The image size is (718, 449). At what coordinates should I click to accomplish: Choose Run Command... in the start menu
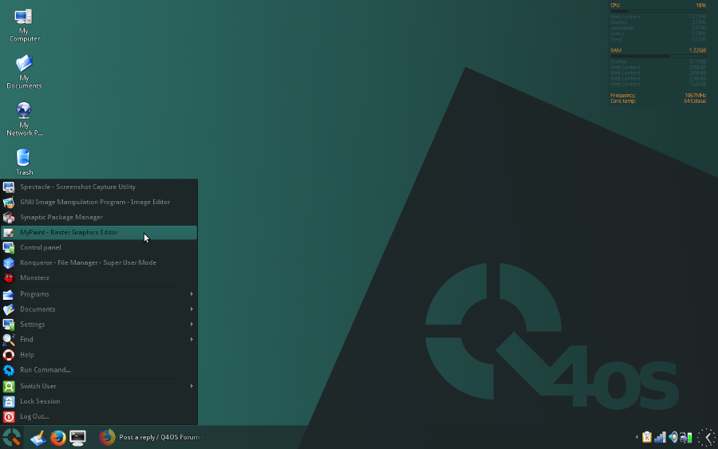[45, 370]
